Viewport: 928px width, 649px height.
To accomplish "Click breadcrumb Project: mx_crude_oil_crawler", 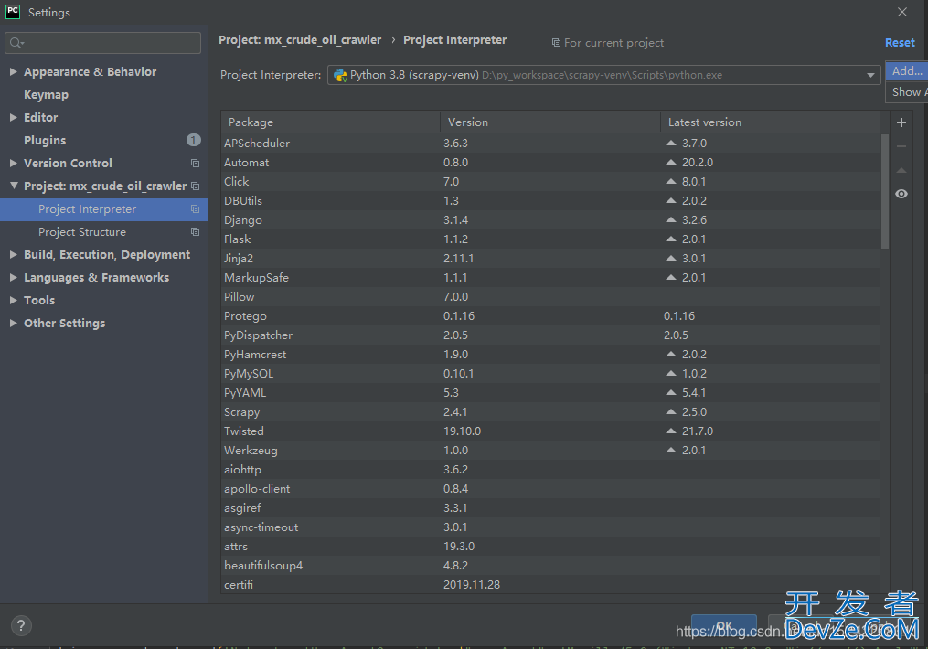I will pyautogui.click(x=300, y=39).
